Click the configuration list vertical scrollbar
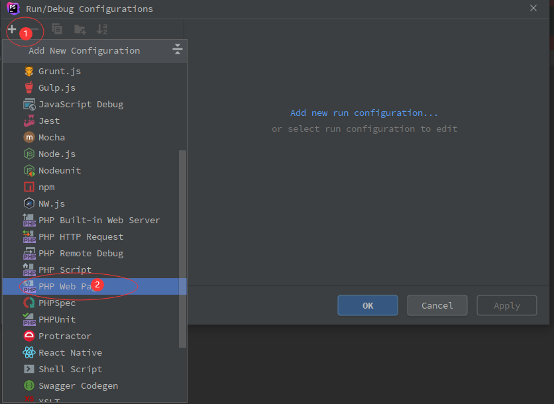554x404 pixels. (183, 248)
